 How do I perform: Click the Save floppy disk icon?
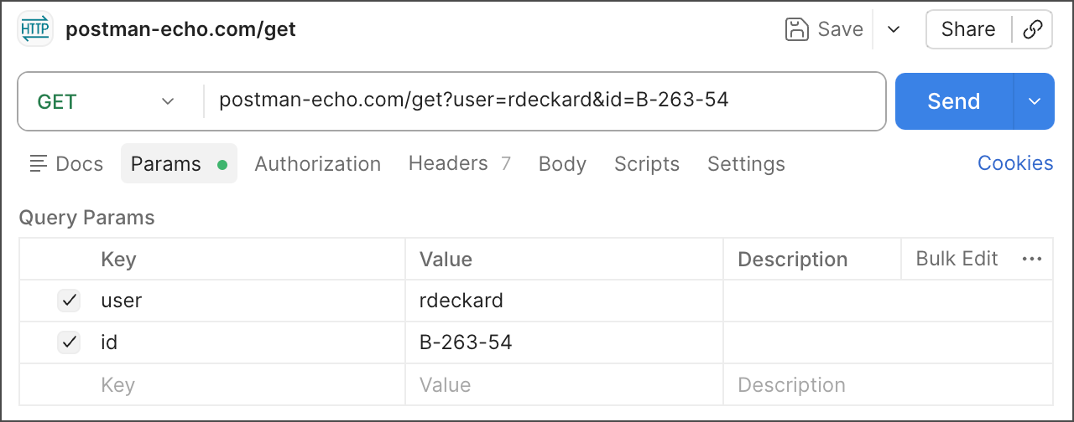[x=795, y=29]
